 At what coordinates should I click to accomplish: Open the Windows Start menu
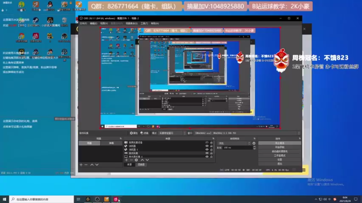pos(5,199)
